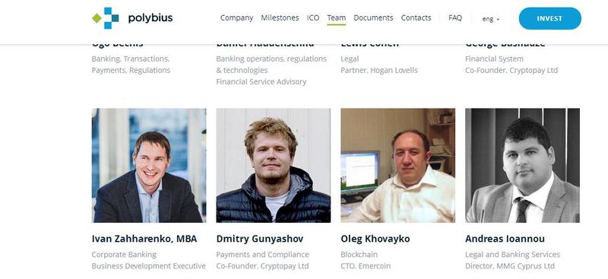The height and width of the screenshot is (279, 608).
Task: Open Ivan Zahharenko's photo
Action: point(149,165)
